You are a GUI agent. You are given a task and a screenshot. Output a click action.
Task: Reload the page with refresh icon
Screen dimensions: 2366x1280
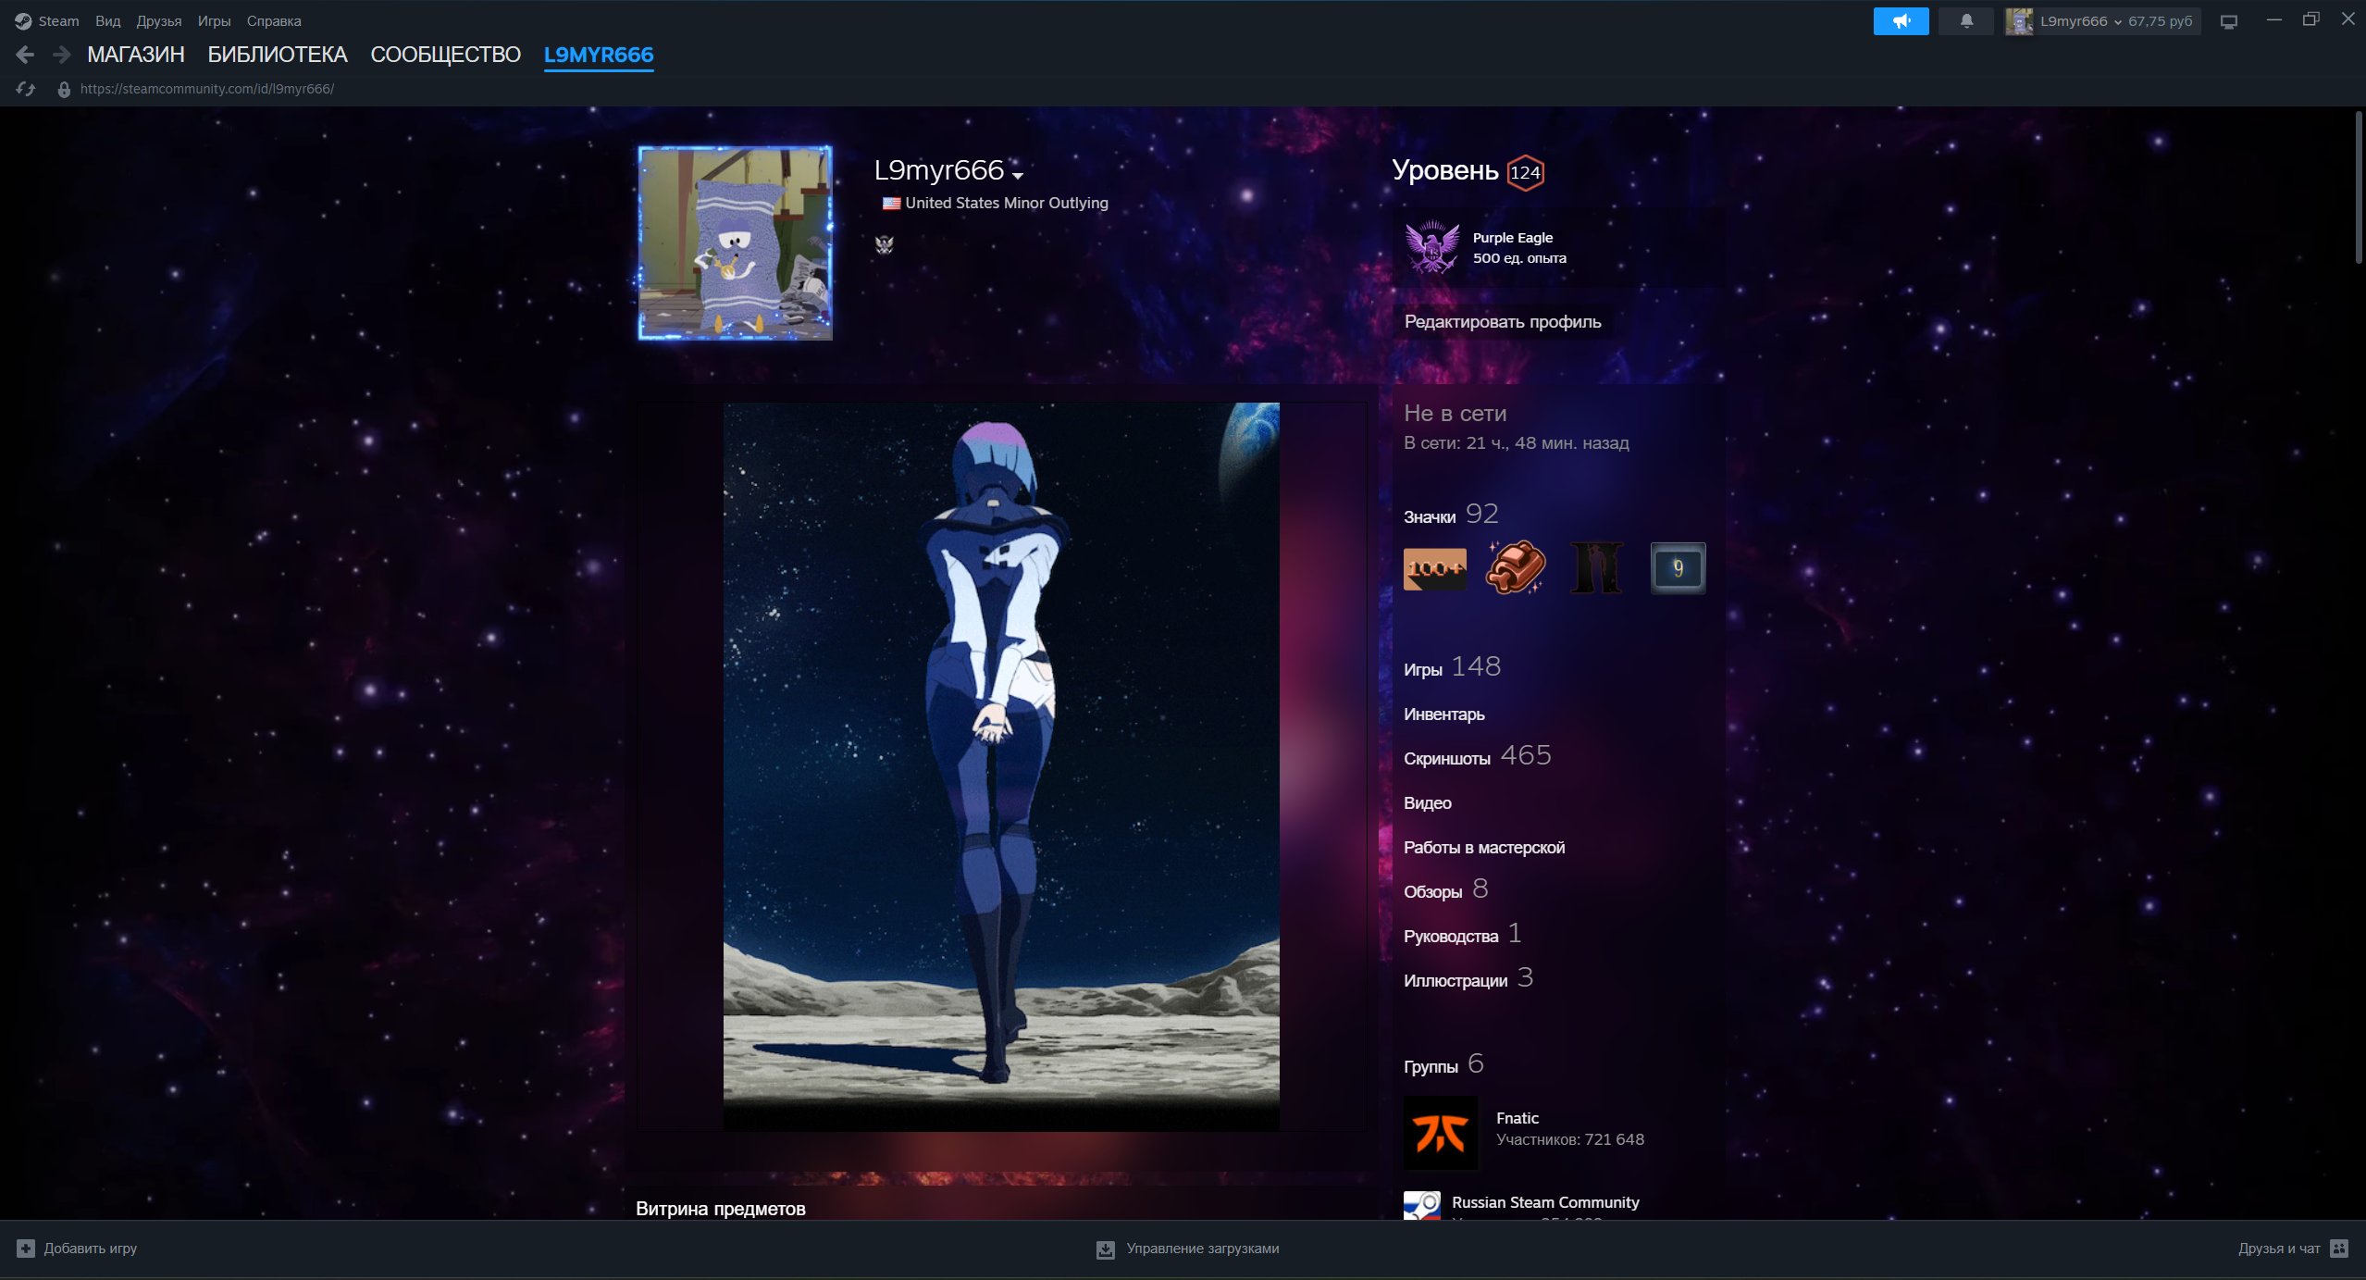(x=26, y=89)
